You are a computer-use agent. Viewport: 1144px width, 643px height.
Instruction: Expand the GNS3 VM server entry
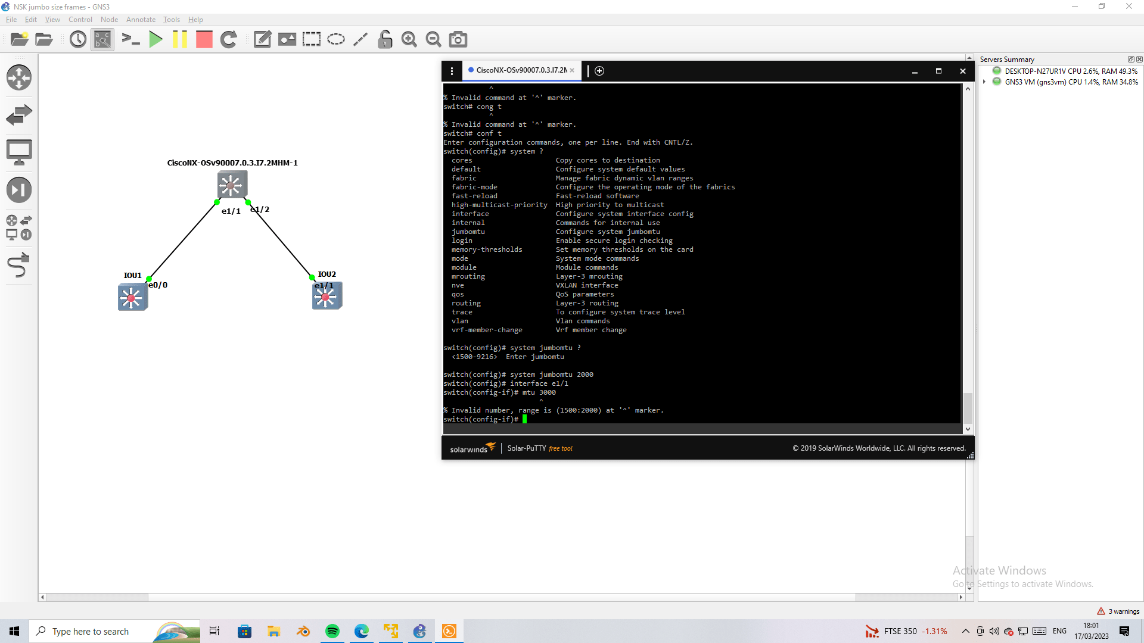coord(984,82)
